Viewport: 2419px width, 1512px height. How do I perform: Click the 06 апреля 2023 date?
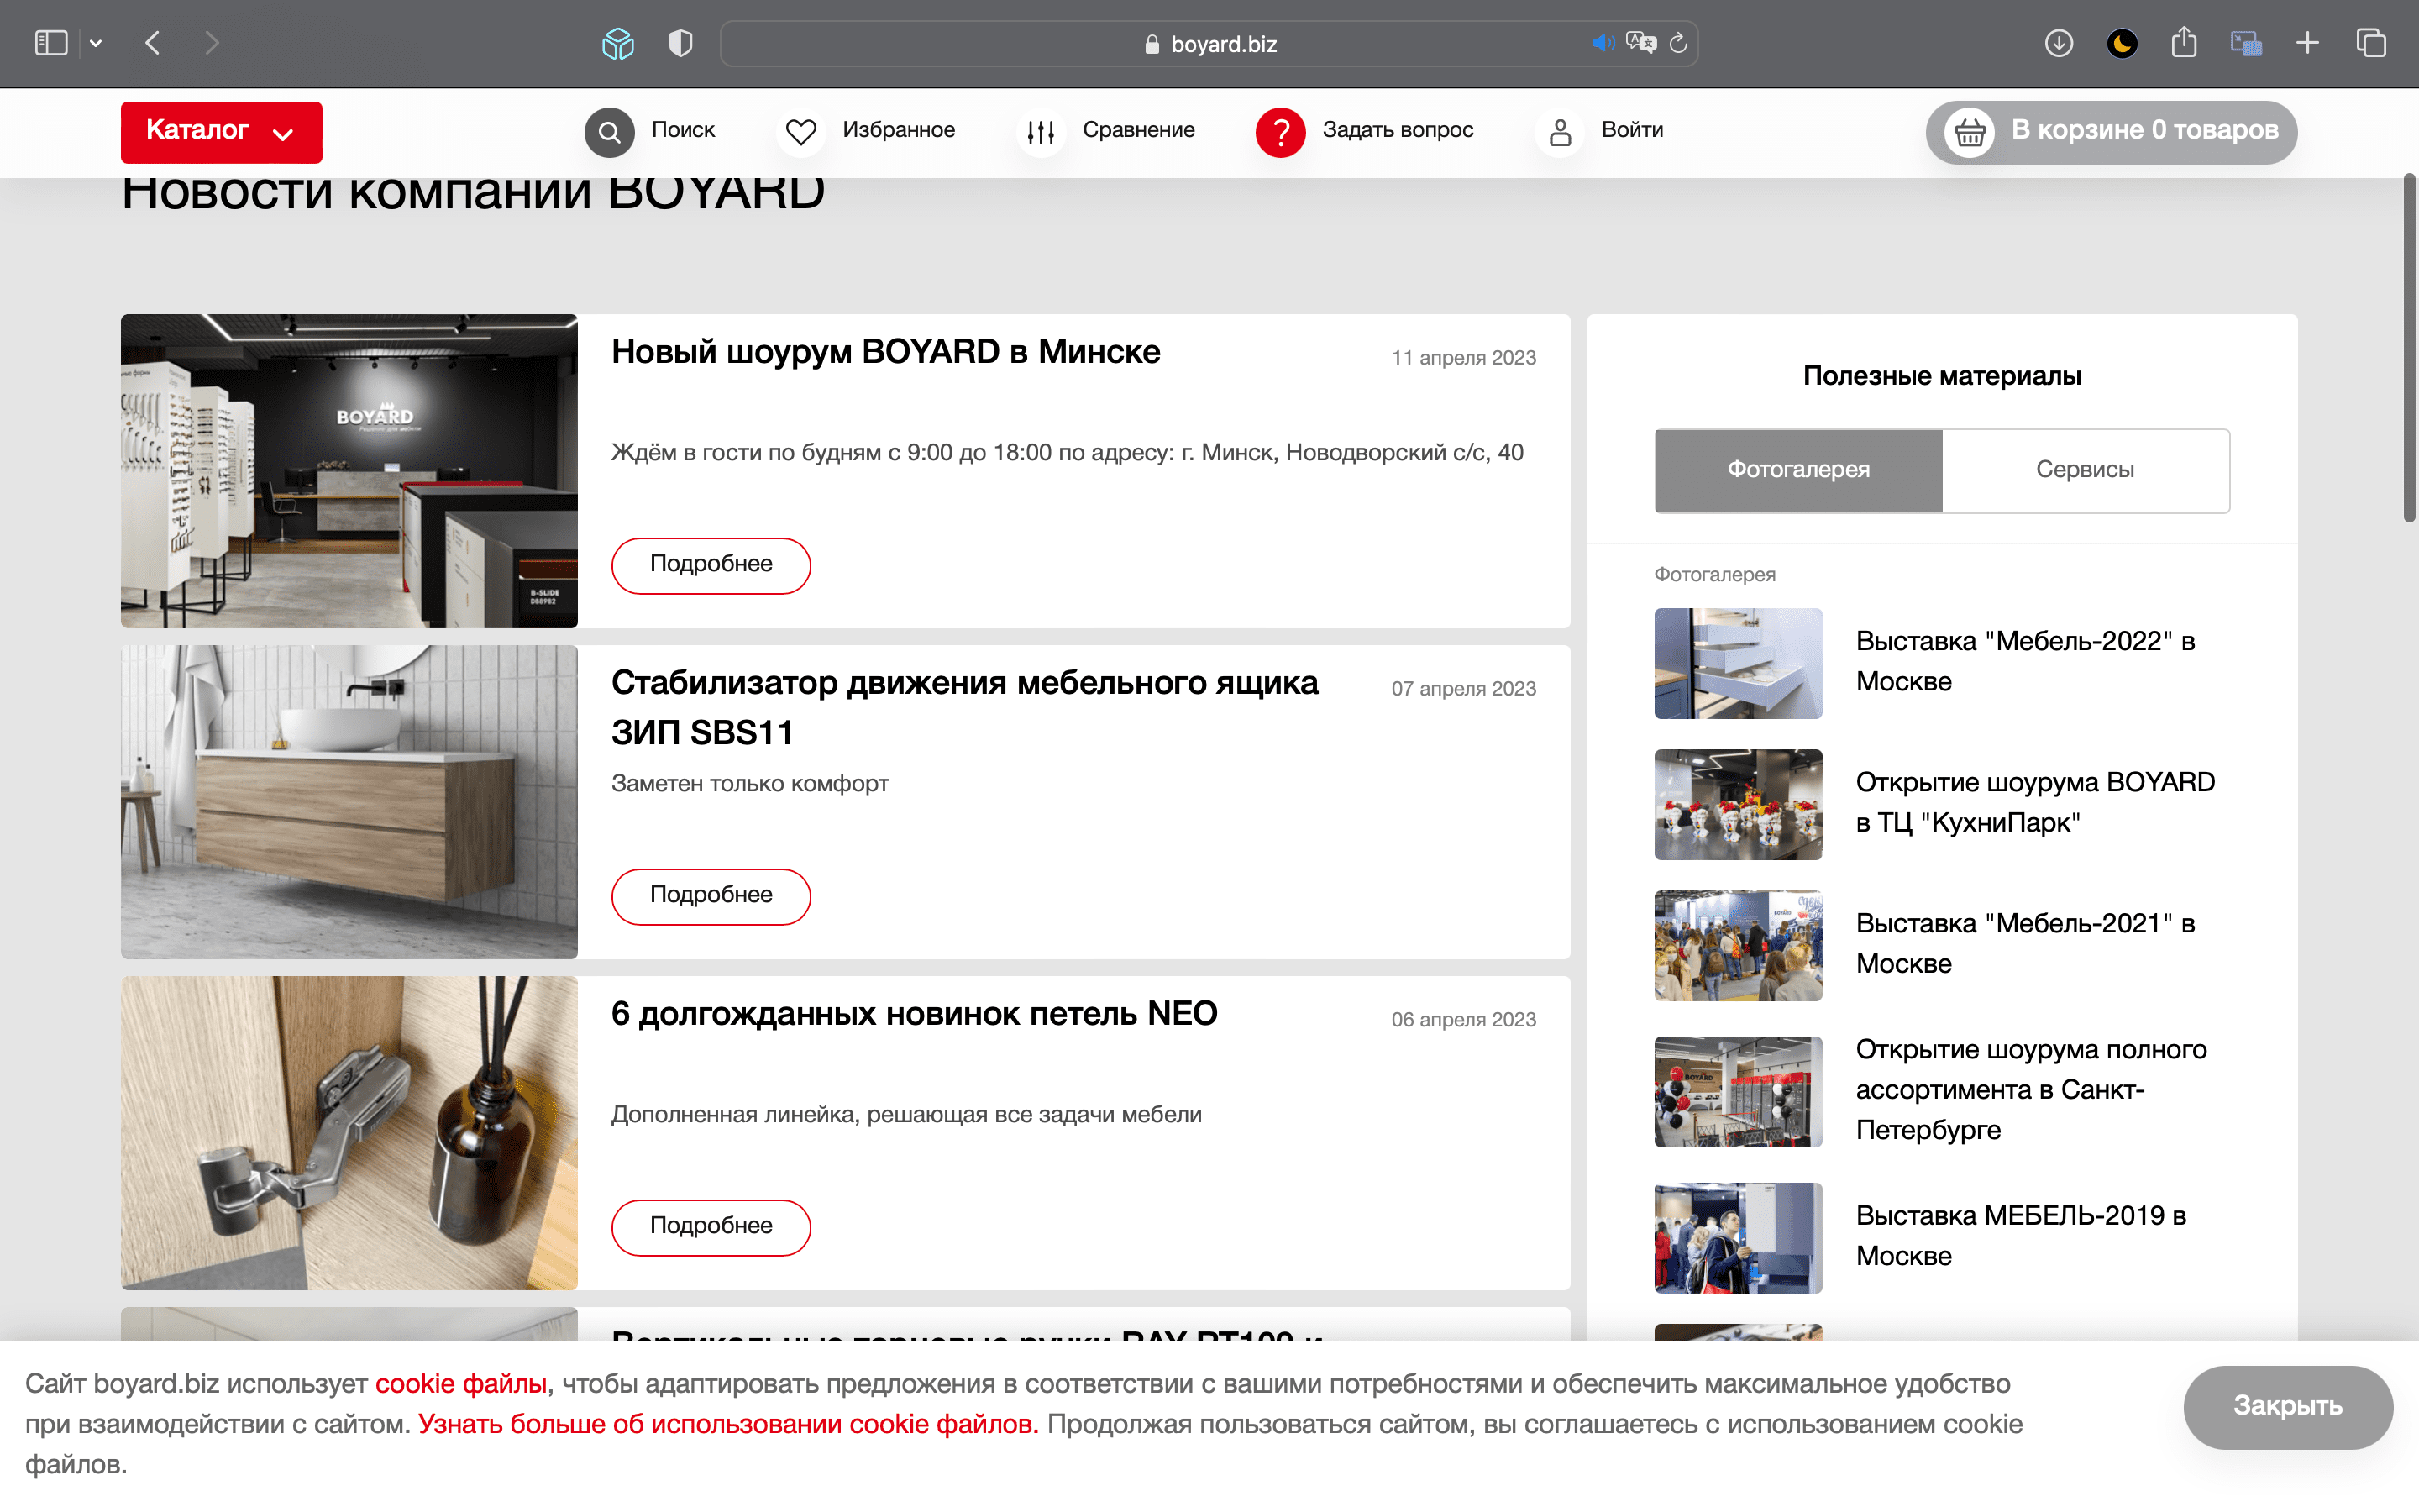1463,1020
